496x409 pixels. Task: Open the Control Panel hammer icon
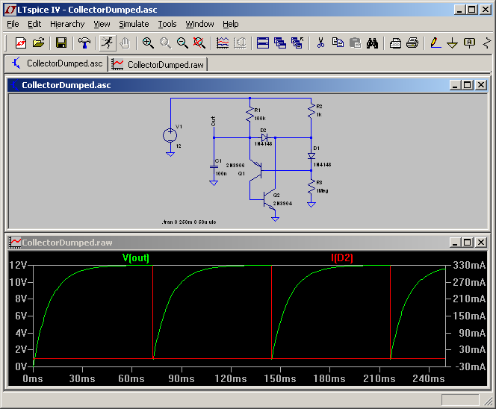point(84,43)
